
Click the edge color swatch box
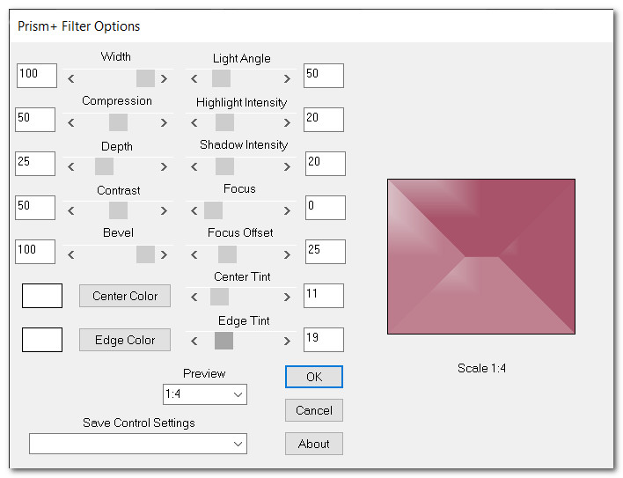(x=42, y=340)
